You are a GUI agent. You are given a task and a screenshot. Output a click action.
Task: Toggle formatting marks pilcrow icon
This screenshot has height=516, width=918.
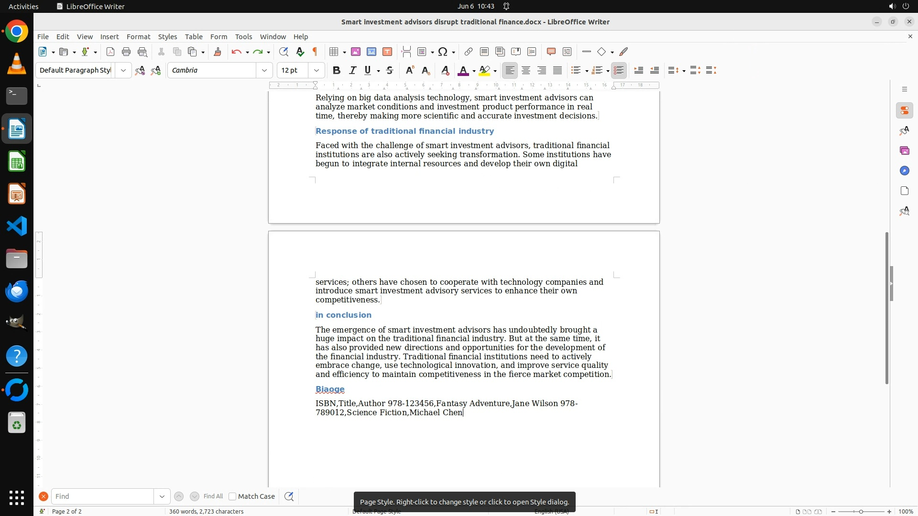click(x=315, y=52)
